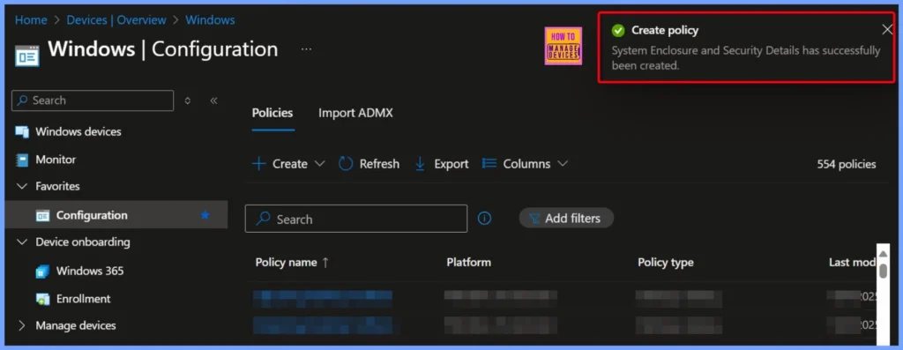Sort by Policy name column
The height and width of the screenshot is (350, 903).
pos(292,263)
